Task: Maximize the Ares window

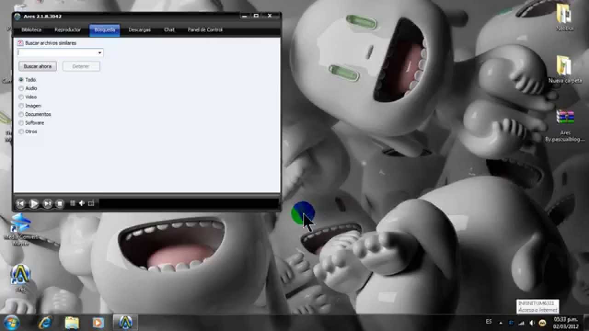Action: pyautogui.click(x=256, y=16)
